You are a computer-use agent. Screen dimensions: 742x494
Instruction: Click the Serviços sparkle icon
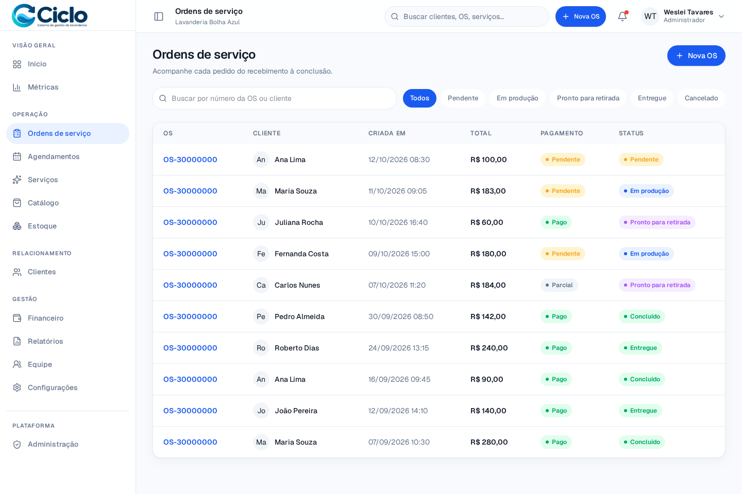click(17, 180)
